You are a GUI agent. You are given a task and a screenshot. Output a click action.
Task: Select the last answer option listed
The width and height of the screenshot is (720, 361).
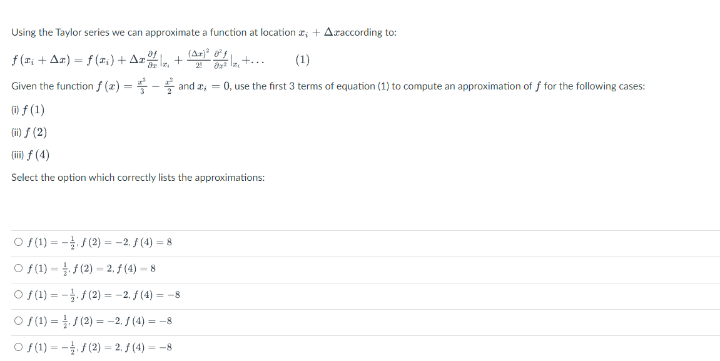point(94,347)
